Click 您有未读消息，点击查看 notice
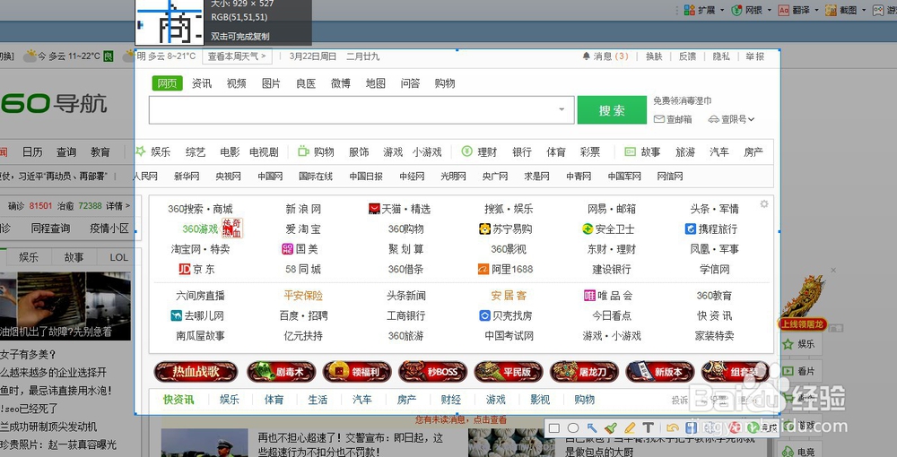This screenshot has height=457, width=897. point(460,420)
